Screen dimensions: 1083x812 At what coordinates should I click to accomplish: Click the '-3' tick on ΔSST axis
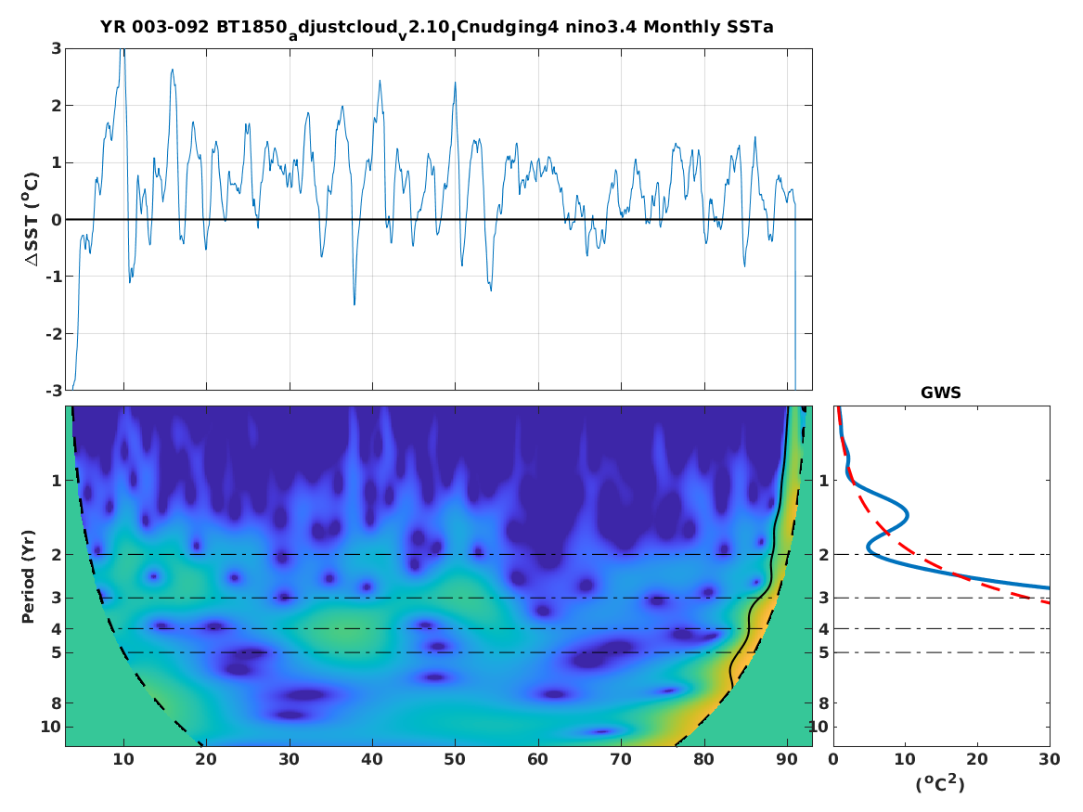[x=54, y=391]
